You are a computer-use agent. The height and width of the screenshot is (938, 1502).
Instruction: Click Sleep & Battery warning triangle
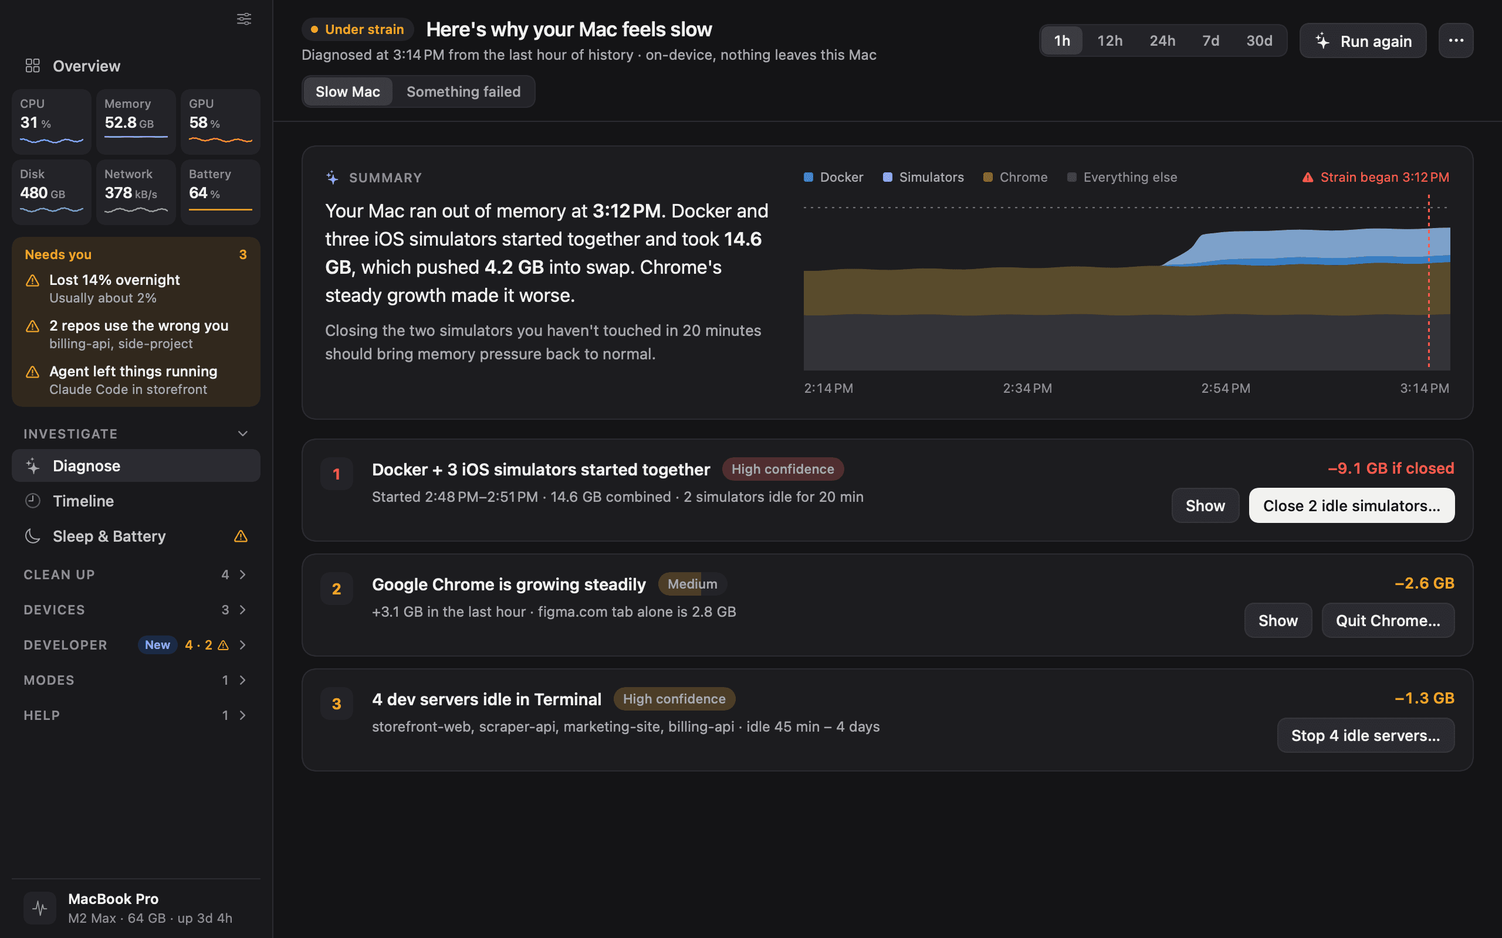click(241, 536)
